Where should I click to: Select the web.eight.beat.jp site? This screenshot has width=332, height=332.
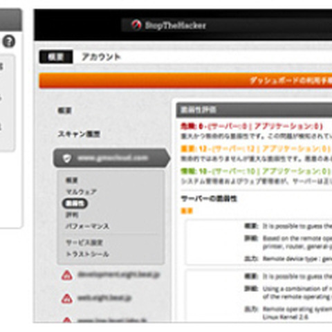(x=104, y=298)
